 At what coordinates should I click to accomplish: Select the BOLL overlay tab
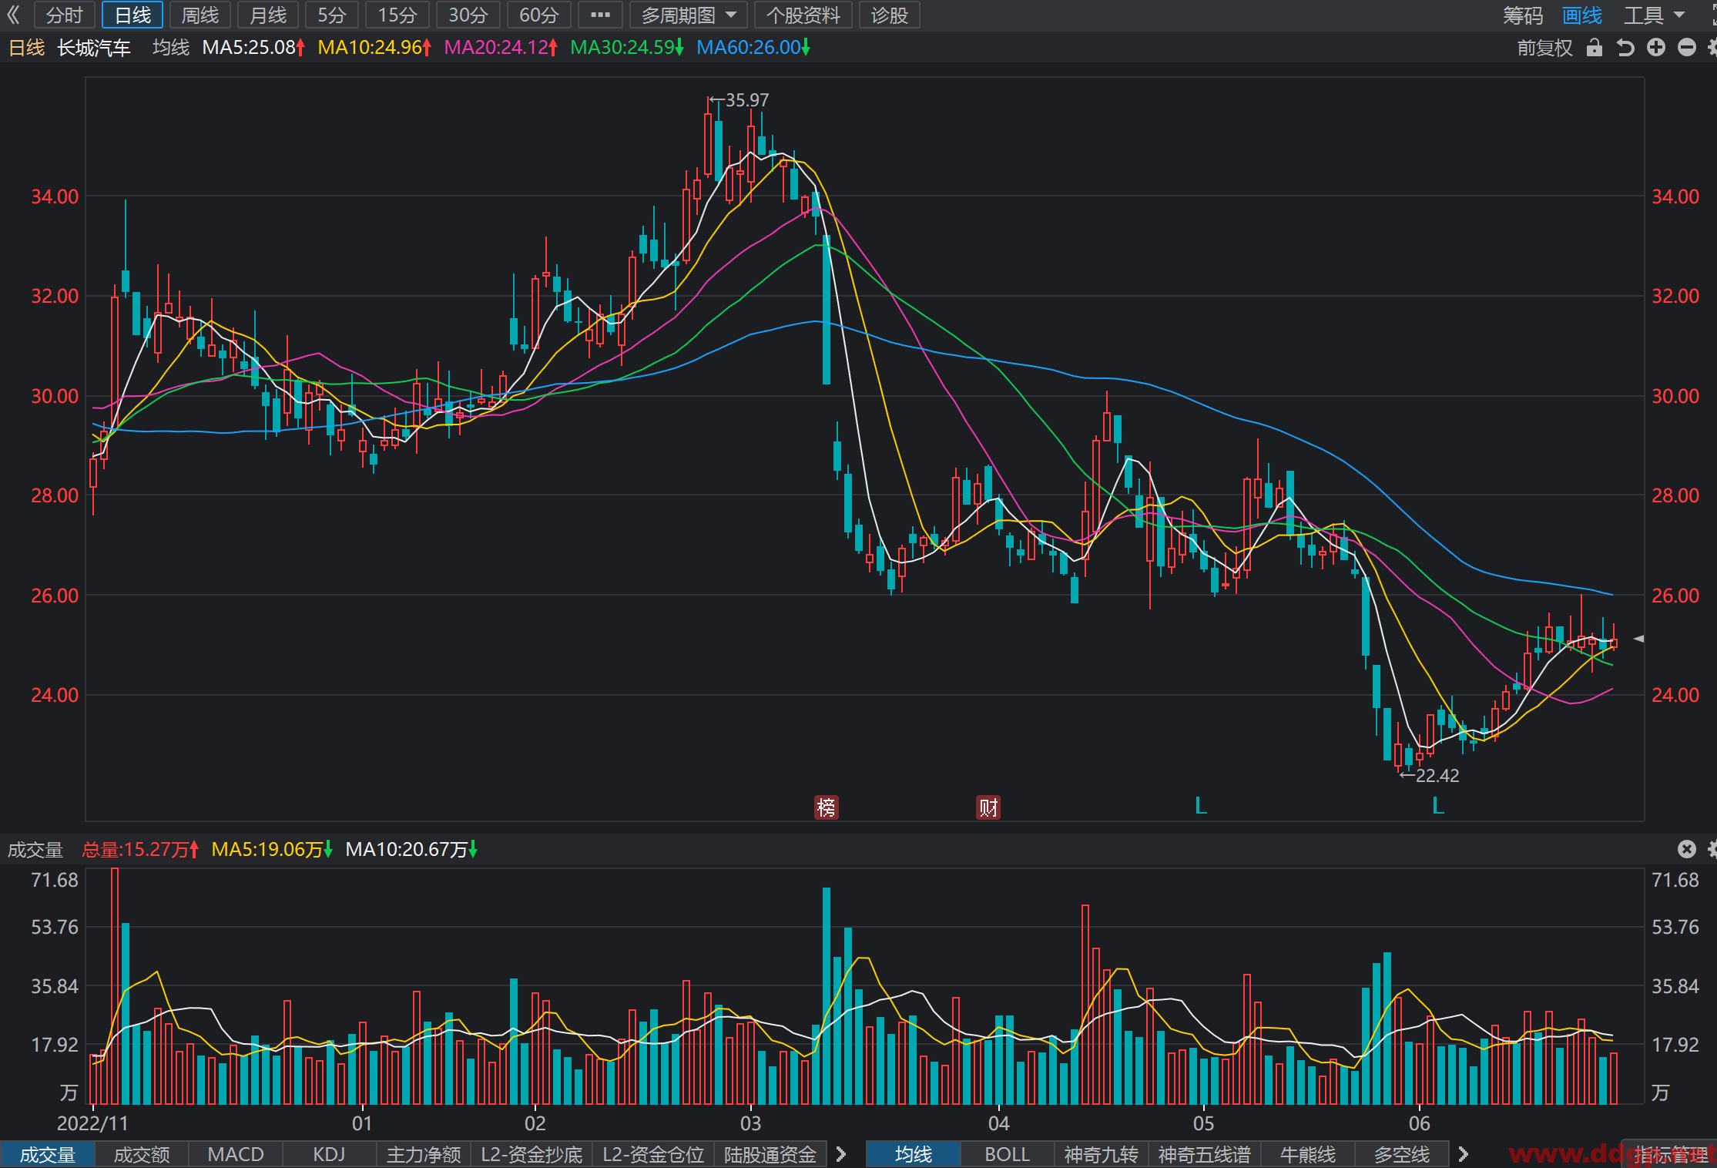coord(1008,1154)
